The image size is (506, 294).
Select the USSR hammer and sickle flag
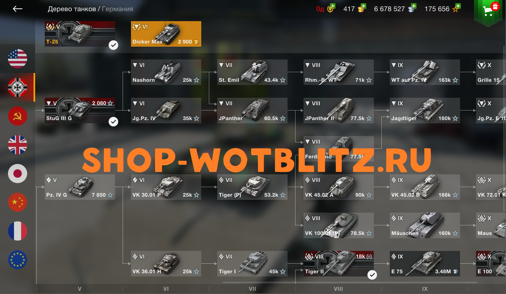click(x=18, y=116)
